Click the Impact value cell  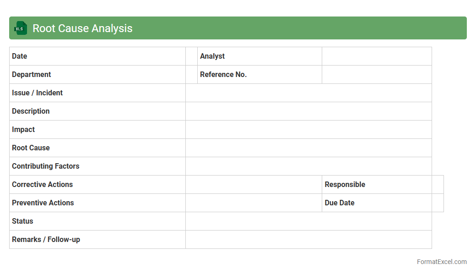(308, 130)
